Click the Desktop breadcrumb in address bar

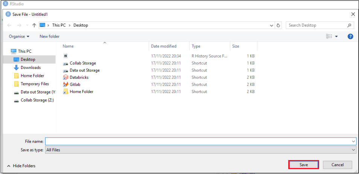(x=81, y=25)
